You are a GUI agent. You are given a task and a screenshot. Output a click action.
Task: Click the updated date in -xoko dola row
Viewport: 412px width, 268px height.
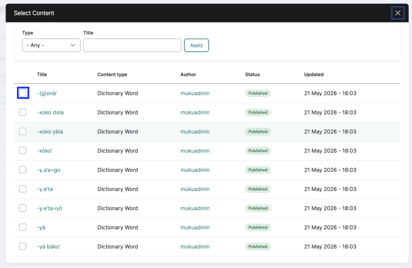330,112
